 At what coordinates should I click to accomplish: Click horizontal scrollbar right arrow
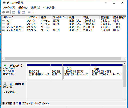pos(125,59)
